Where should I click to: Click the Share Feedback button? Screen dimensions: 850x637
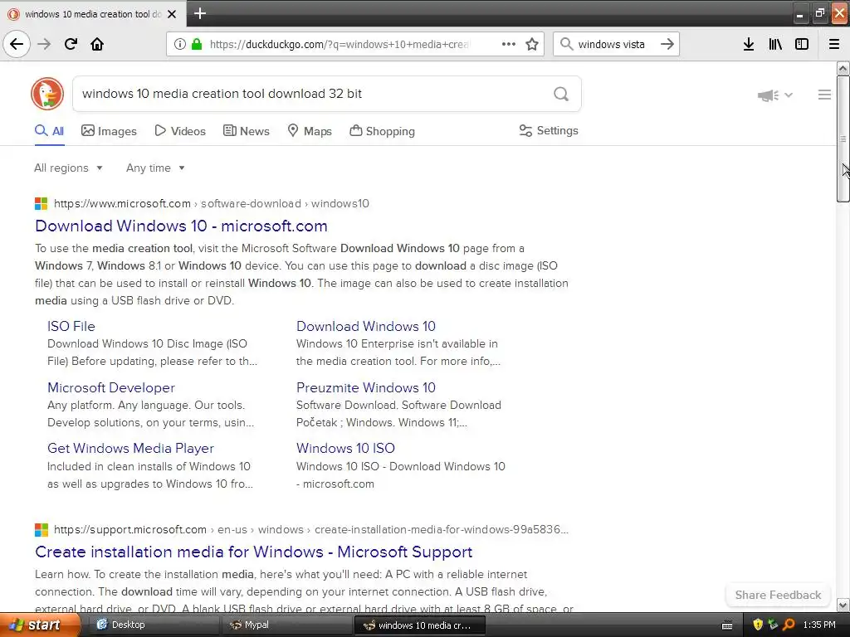click(778, 595)
